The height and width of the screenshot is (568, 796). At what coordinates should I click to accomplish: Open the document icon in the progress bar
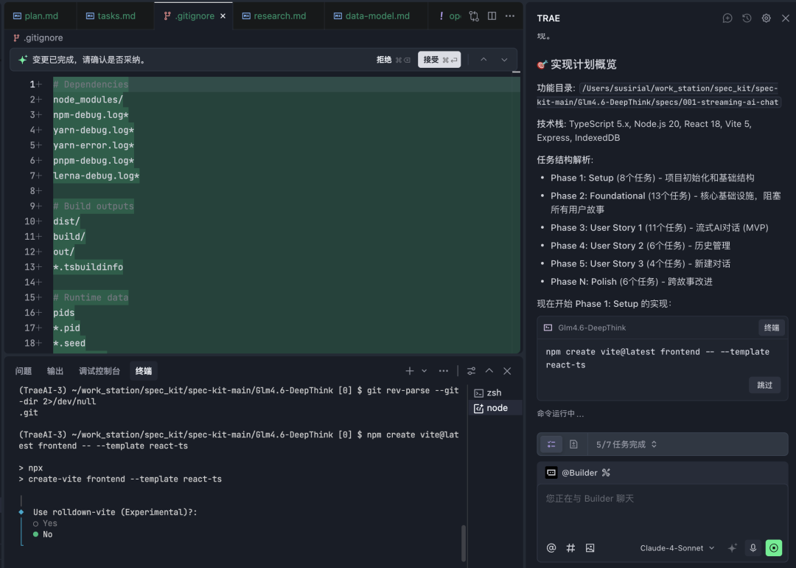(x=573, y=445)
